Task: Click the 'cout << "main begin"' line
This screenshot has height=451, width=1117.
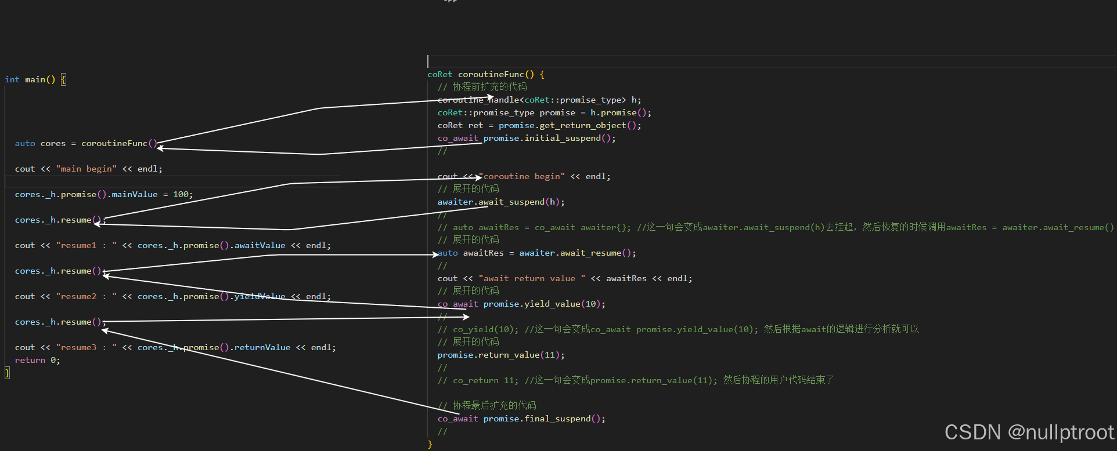Action: click(x=88, y=169)
